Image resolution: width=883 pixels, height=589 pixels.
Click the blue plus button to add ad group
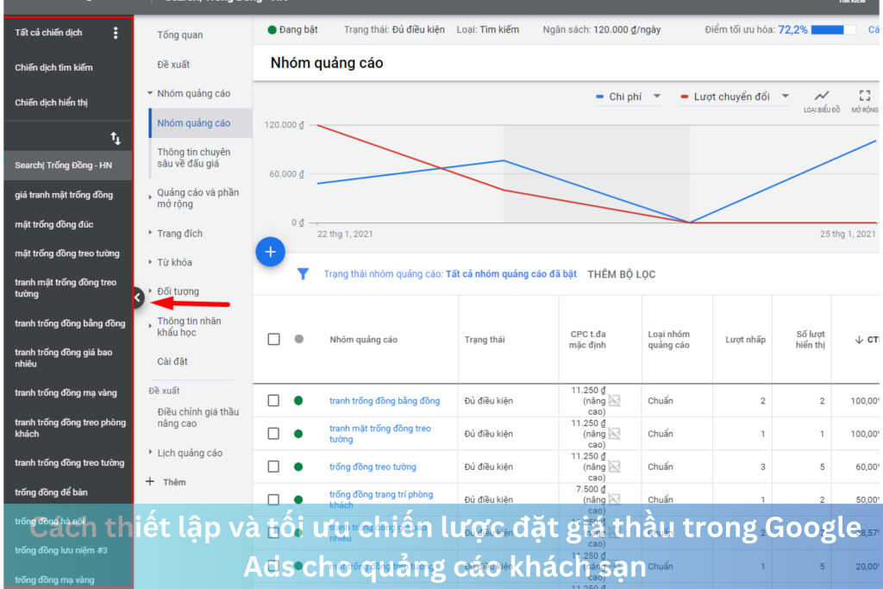pyautogui.click(x=270, y=252)
